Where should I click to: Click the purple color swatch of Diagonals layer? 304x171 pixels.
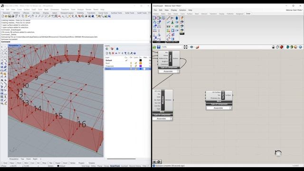tap(141, 66)
